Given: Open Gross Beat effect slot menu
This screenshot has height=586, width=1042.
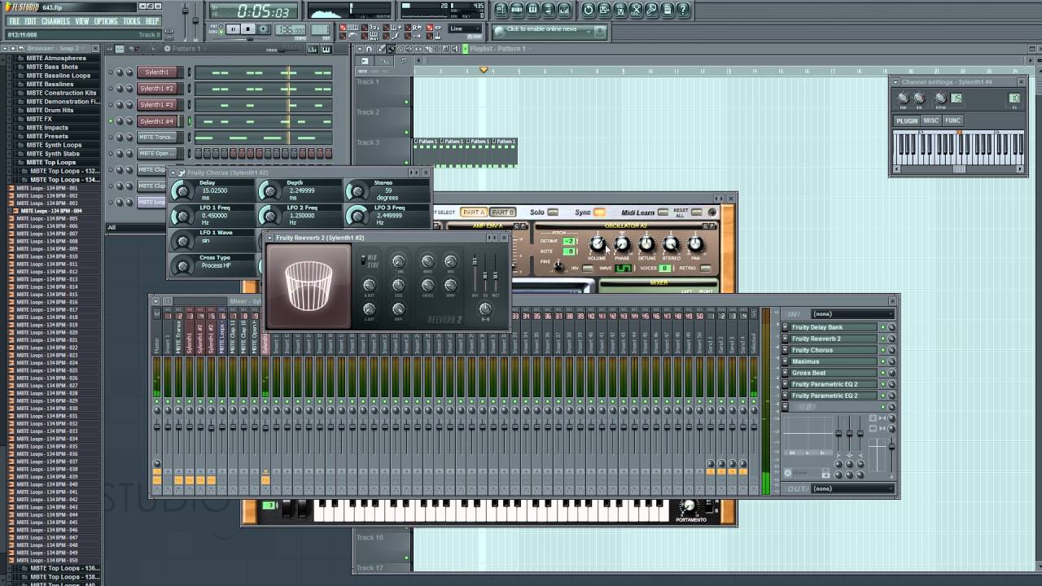Looking at the screenshot, I should coord(786,373).
